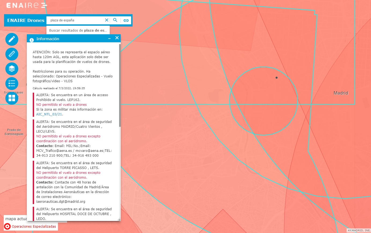Image resolution: width=371 pixels, height=233 pixels.
Task: Open the ruler measurement tool
Action: click(x=12, y=54)
